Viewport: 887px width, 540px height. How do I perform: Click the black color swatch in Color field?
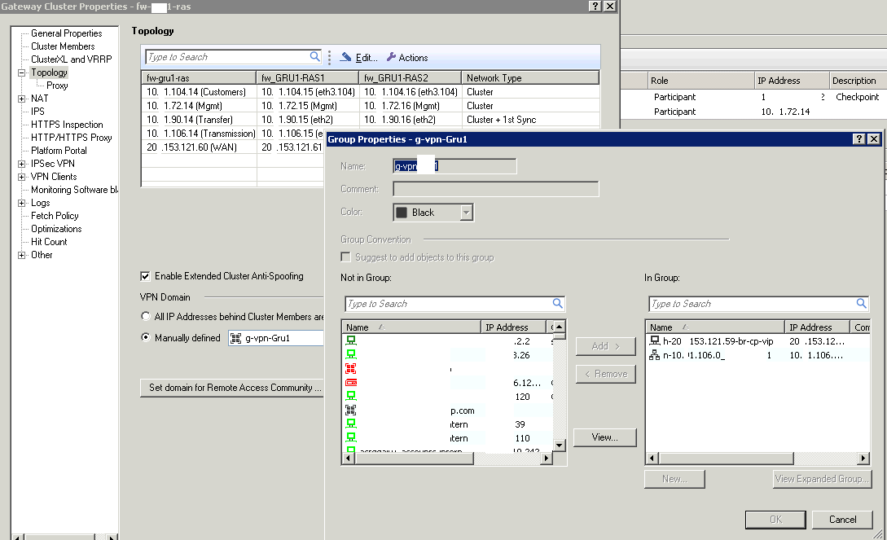(x=402, y=213)
